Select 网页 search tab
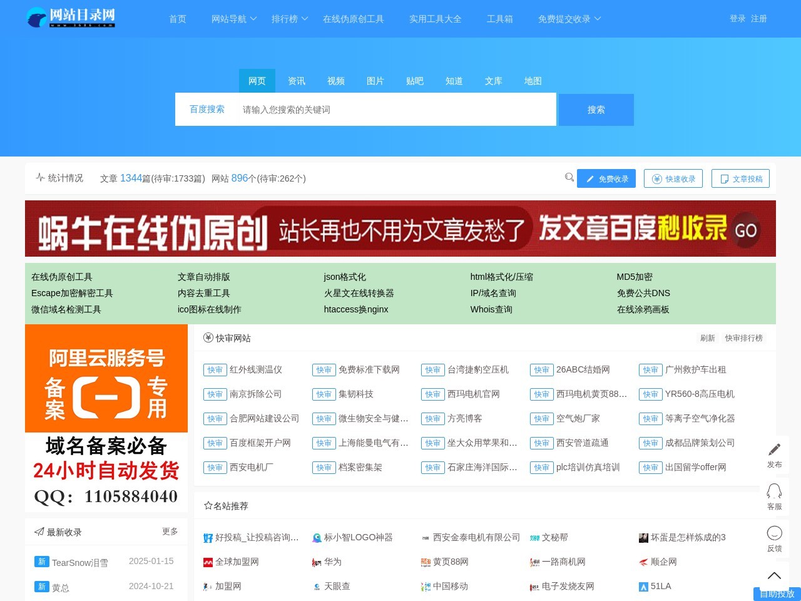This screenshot has width=801, height=601. coord(257,81)
